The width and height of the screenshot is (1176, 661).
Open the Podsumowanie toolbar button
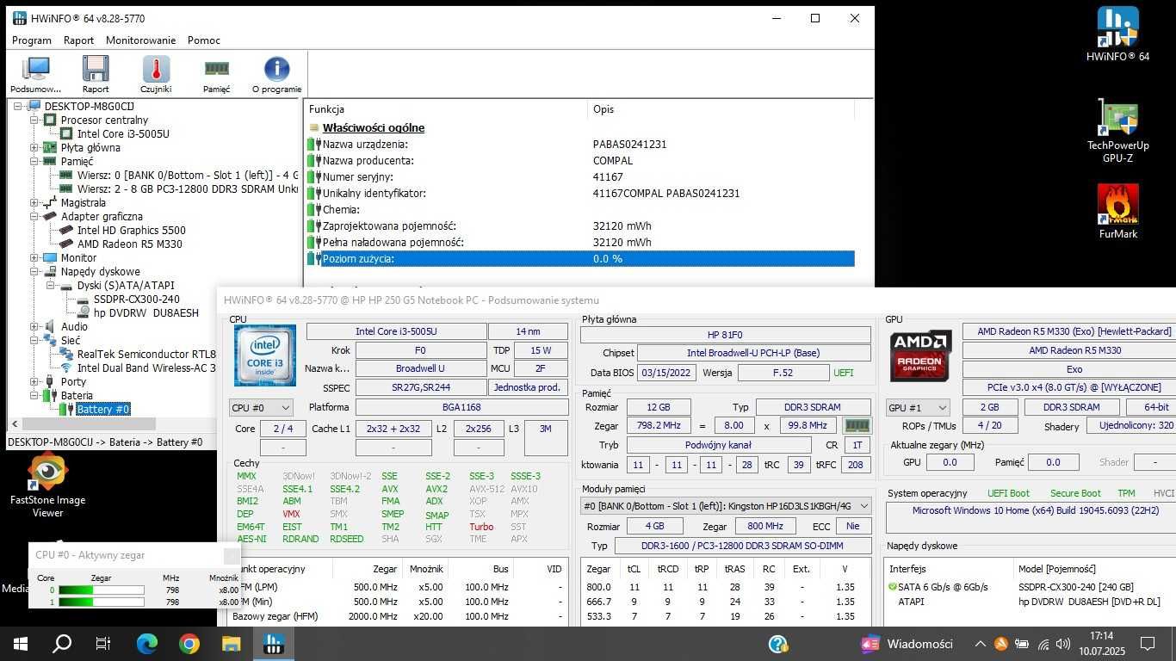pyautogui.click(x=36, y=75)
